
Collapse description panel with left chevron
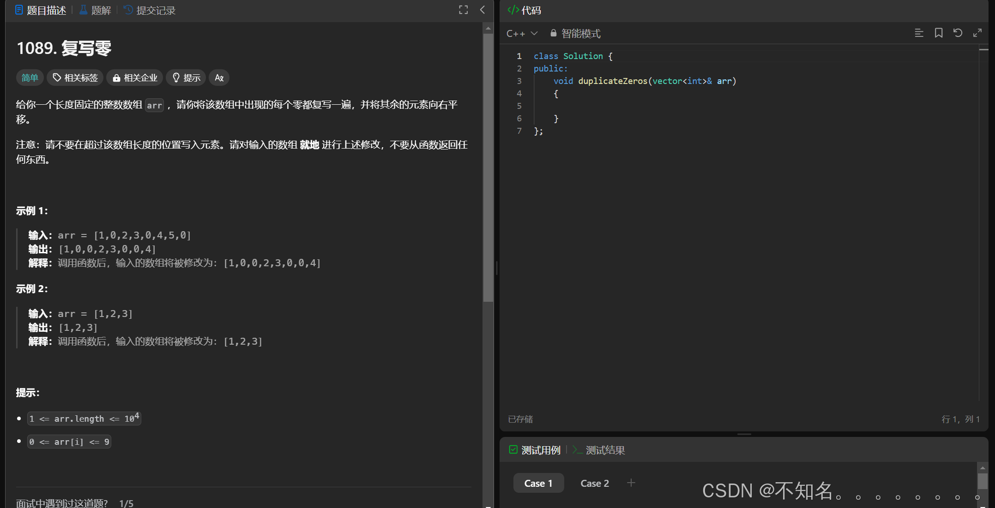pos(482,10)
